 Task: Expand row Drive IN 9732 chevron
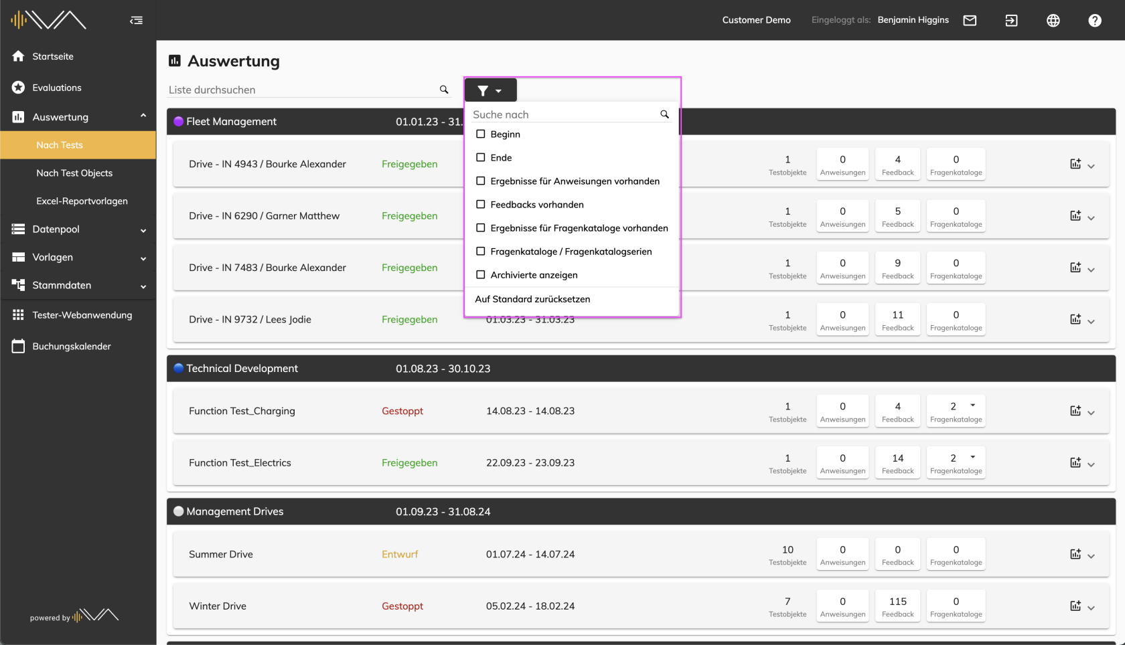[x=1091, y=321]
